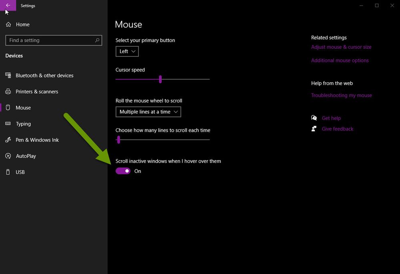
Task: Select the Mouse entry in Devices list
Action: (23, 107)
